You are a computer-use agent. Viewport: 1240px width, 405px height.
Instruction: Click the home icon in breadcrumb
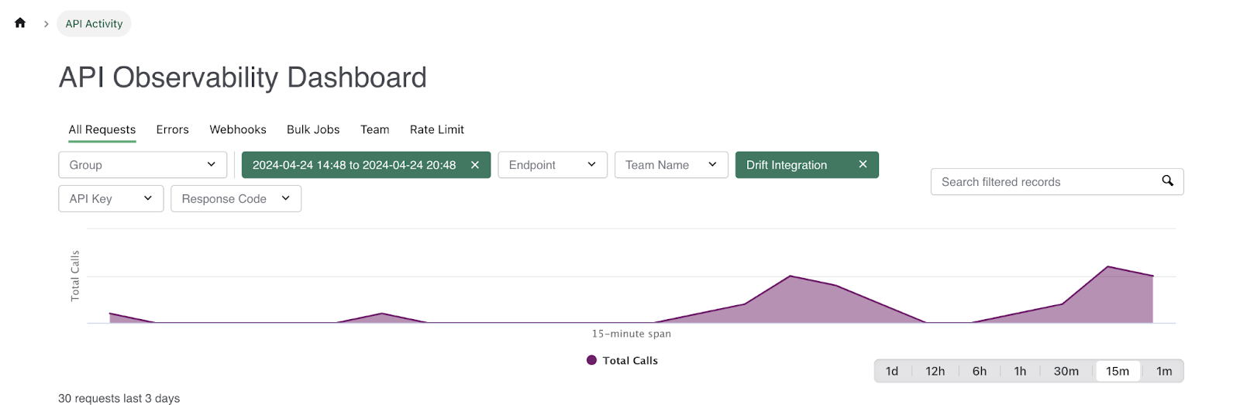[x=20, y=23]
